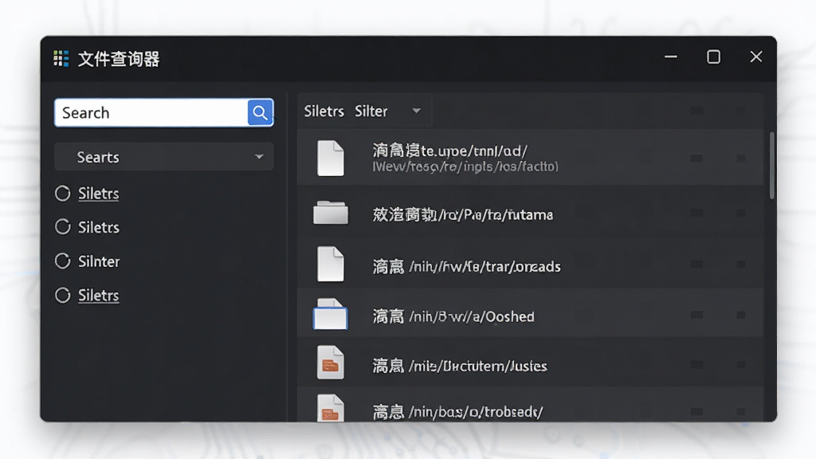Open the Silter dropdown arrow

[416, 111]
